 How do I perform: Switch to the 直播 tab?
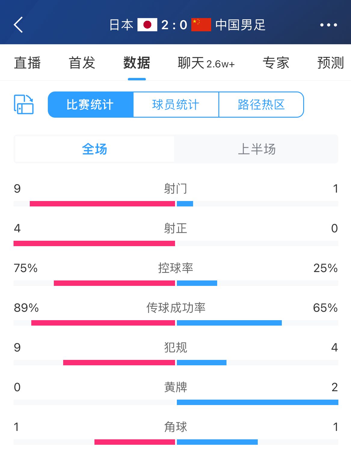click(x=27, y=63)
